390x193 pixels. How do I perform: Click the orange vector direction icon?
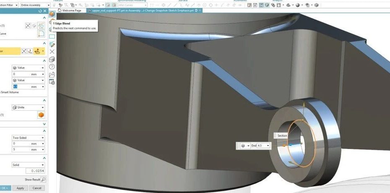[x=38, y=51]
